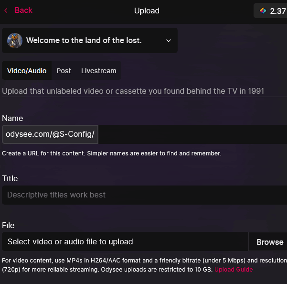Image resolution: width=287 pixels, height=284 pixels.
Task: Expand channel list via chevron arrow
Action: pyautogui.click(x=169, y=41)
